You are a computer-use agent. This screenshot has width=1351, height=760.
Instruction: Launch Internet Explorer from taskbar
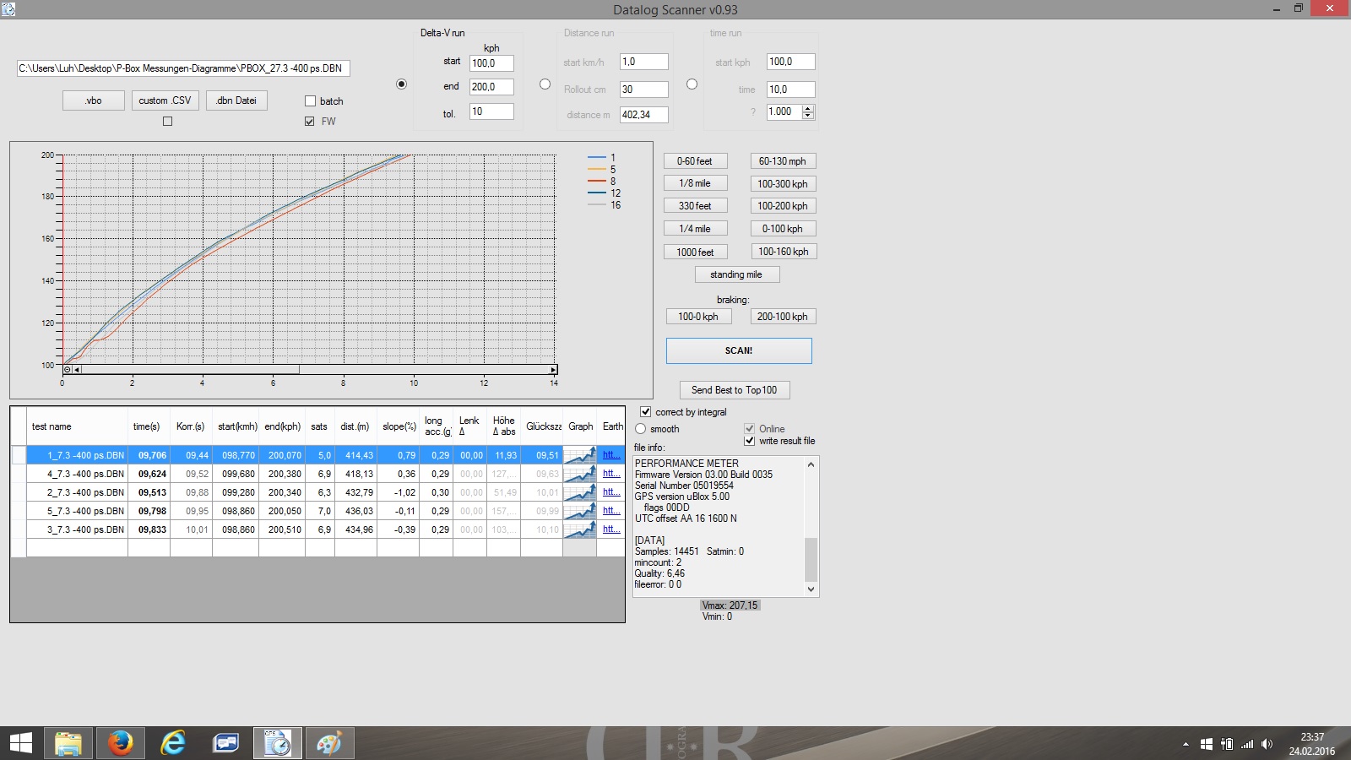[173, 743]
